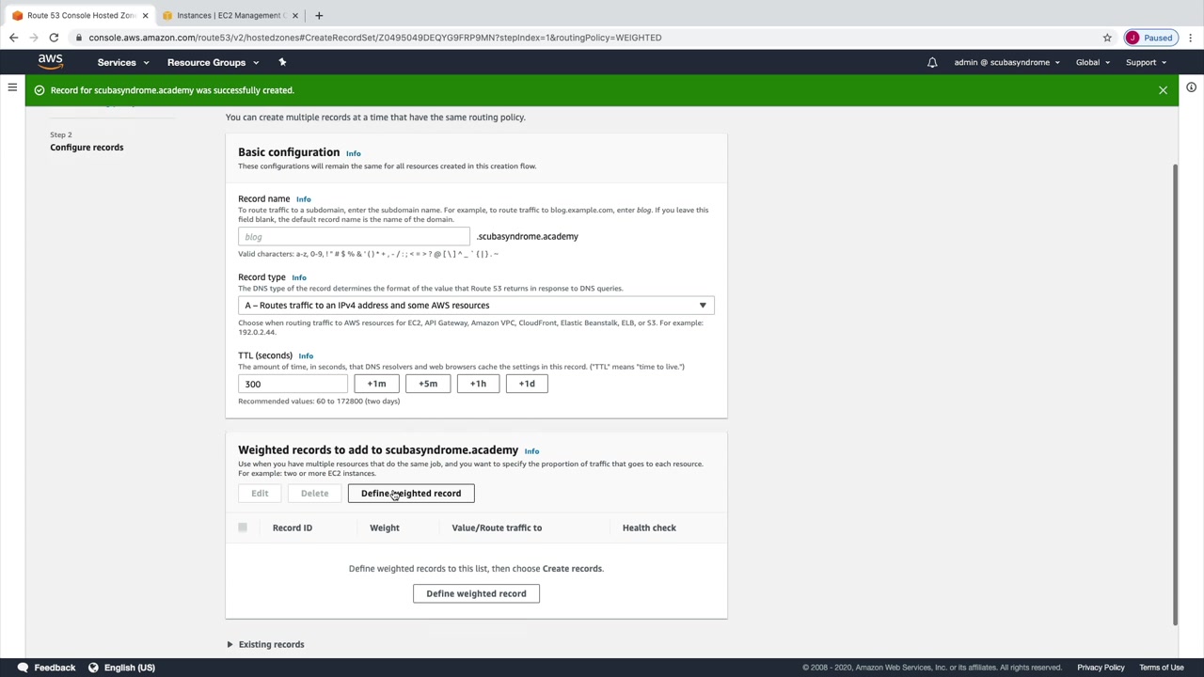Image resolution: width=1204 pixels, height=677 pixels.
Task: Click the AWS logo home icon
Action: [x=51, y=62]
